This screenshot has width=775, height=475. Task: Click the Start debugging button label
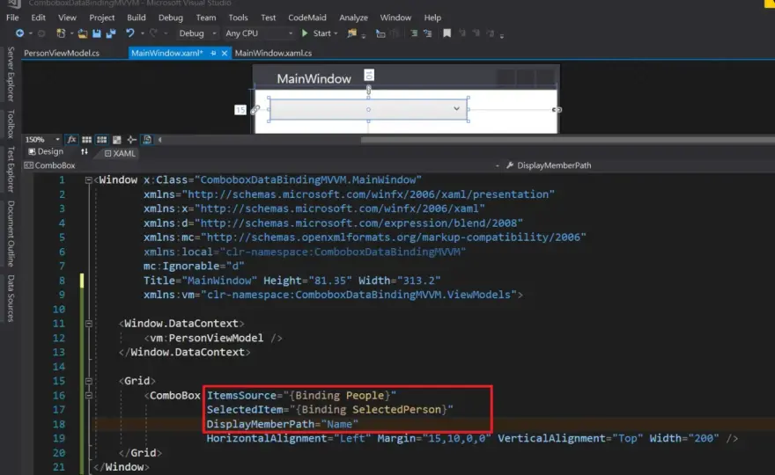(x=321, y=33)
